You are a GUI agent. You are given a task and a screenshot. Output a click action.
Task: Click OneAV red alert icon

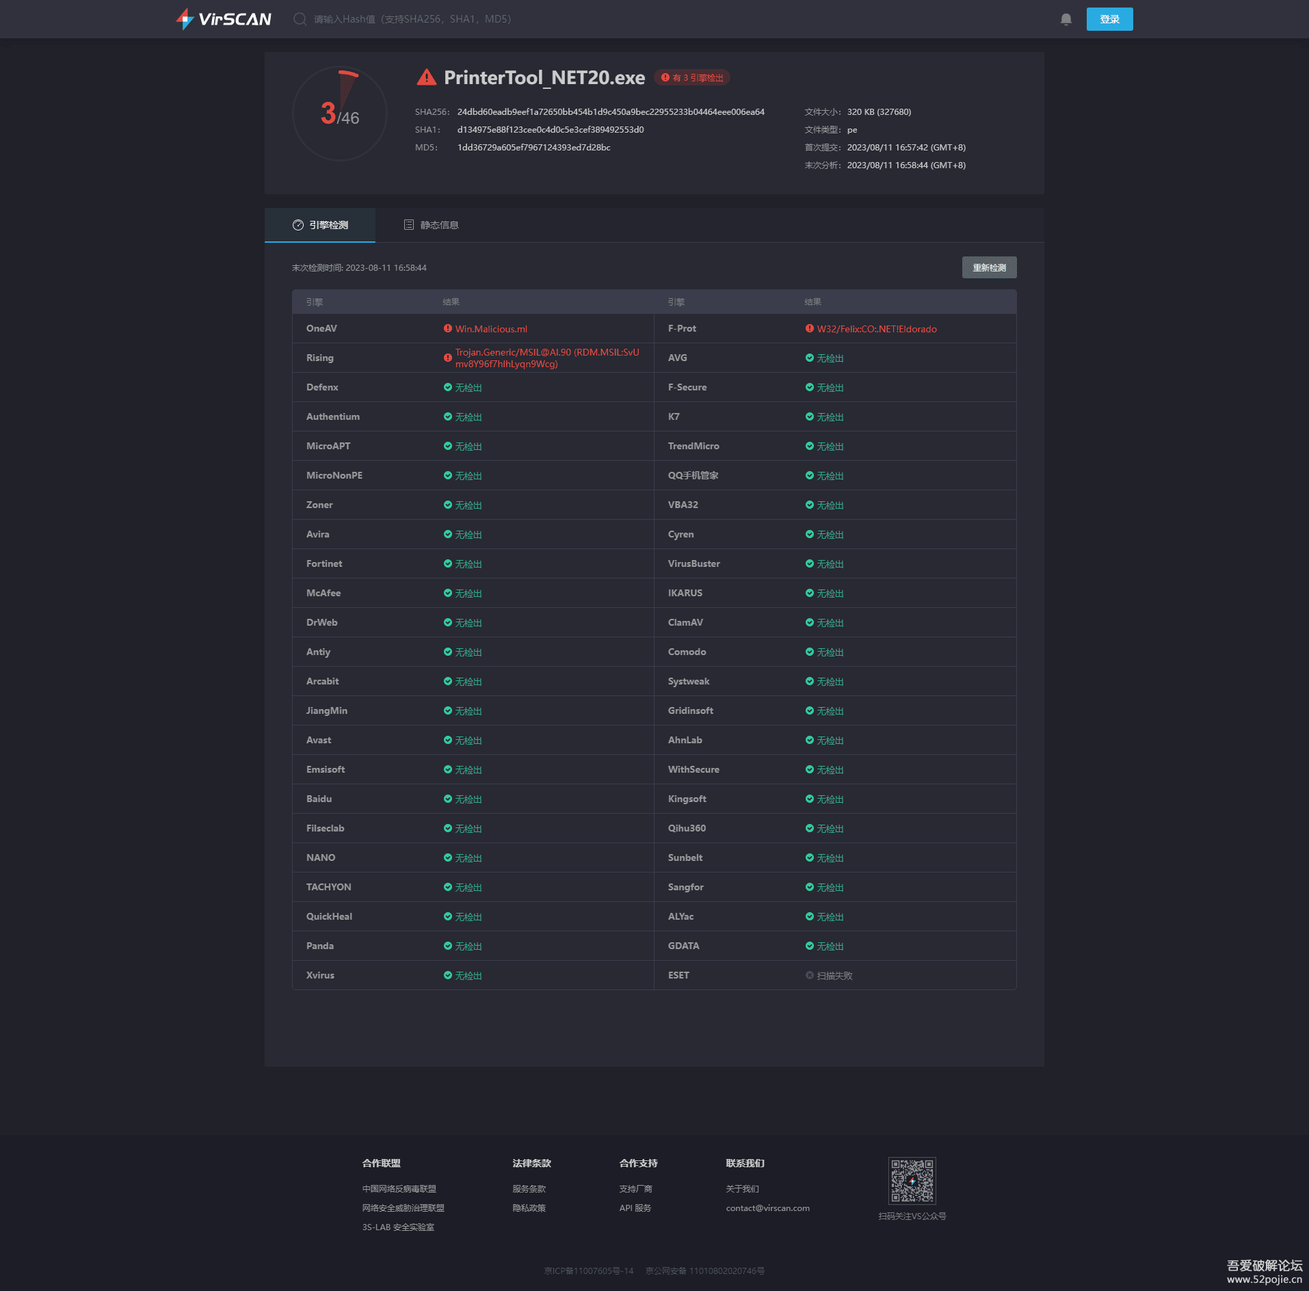coord(448,328)
